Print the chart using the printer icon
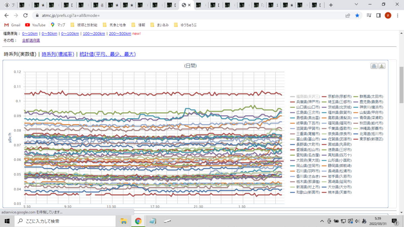 [x=374, y=66]
